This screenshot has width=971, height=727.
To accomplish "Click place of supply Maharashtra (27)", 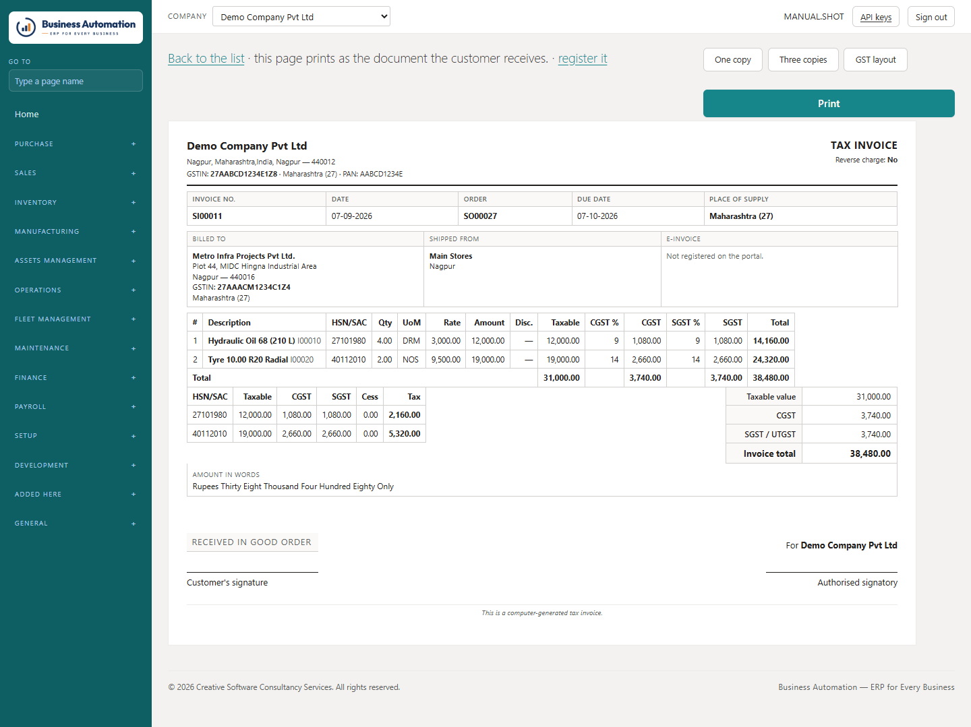I will click(741, 216).
